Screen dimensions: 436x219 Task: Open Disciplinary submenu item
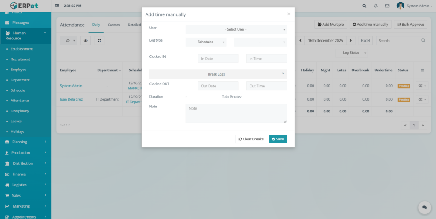tap(20, 111)
